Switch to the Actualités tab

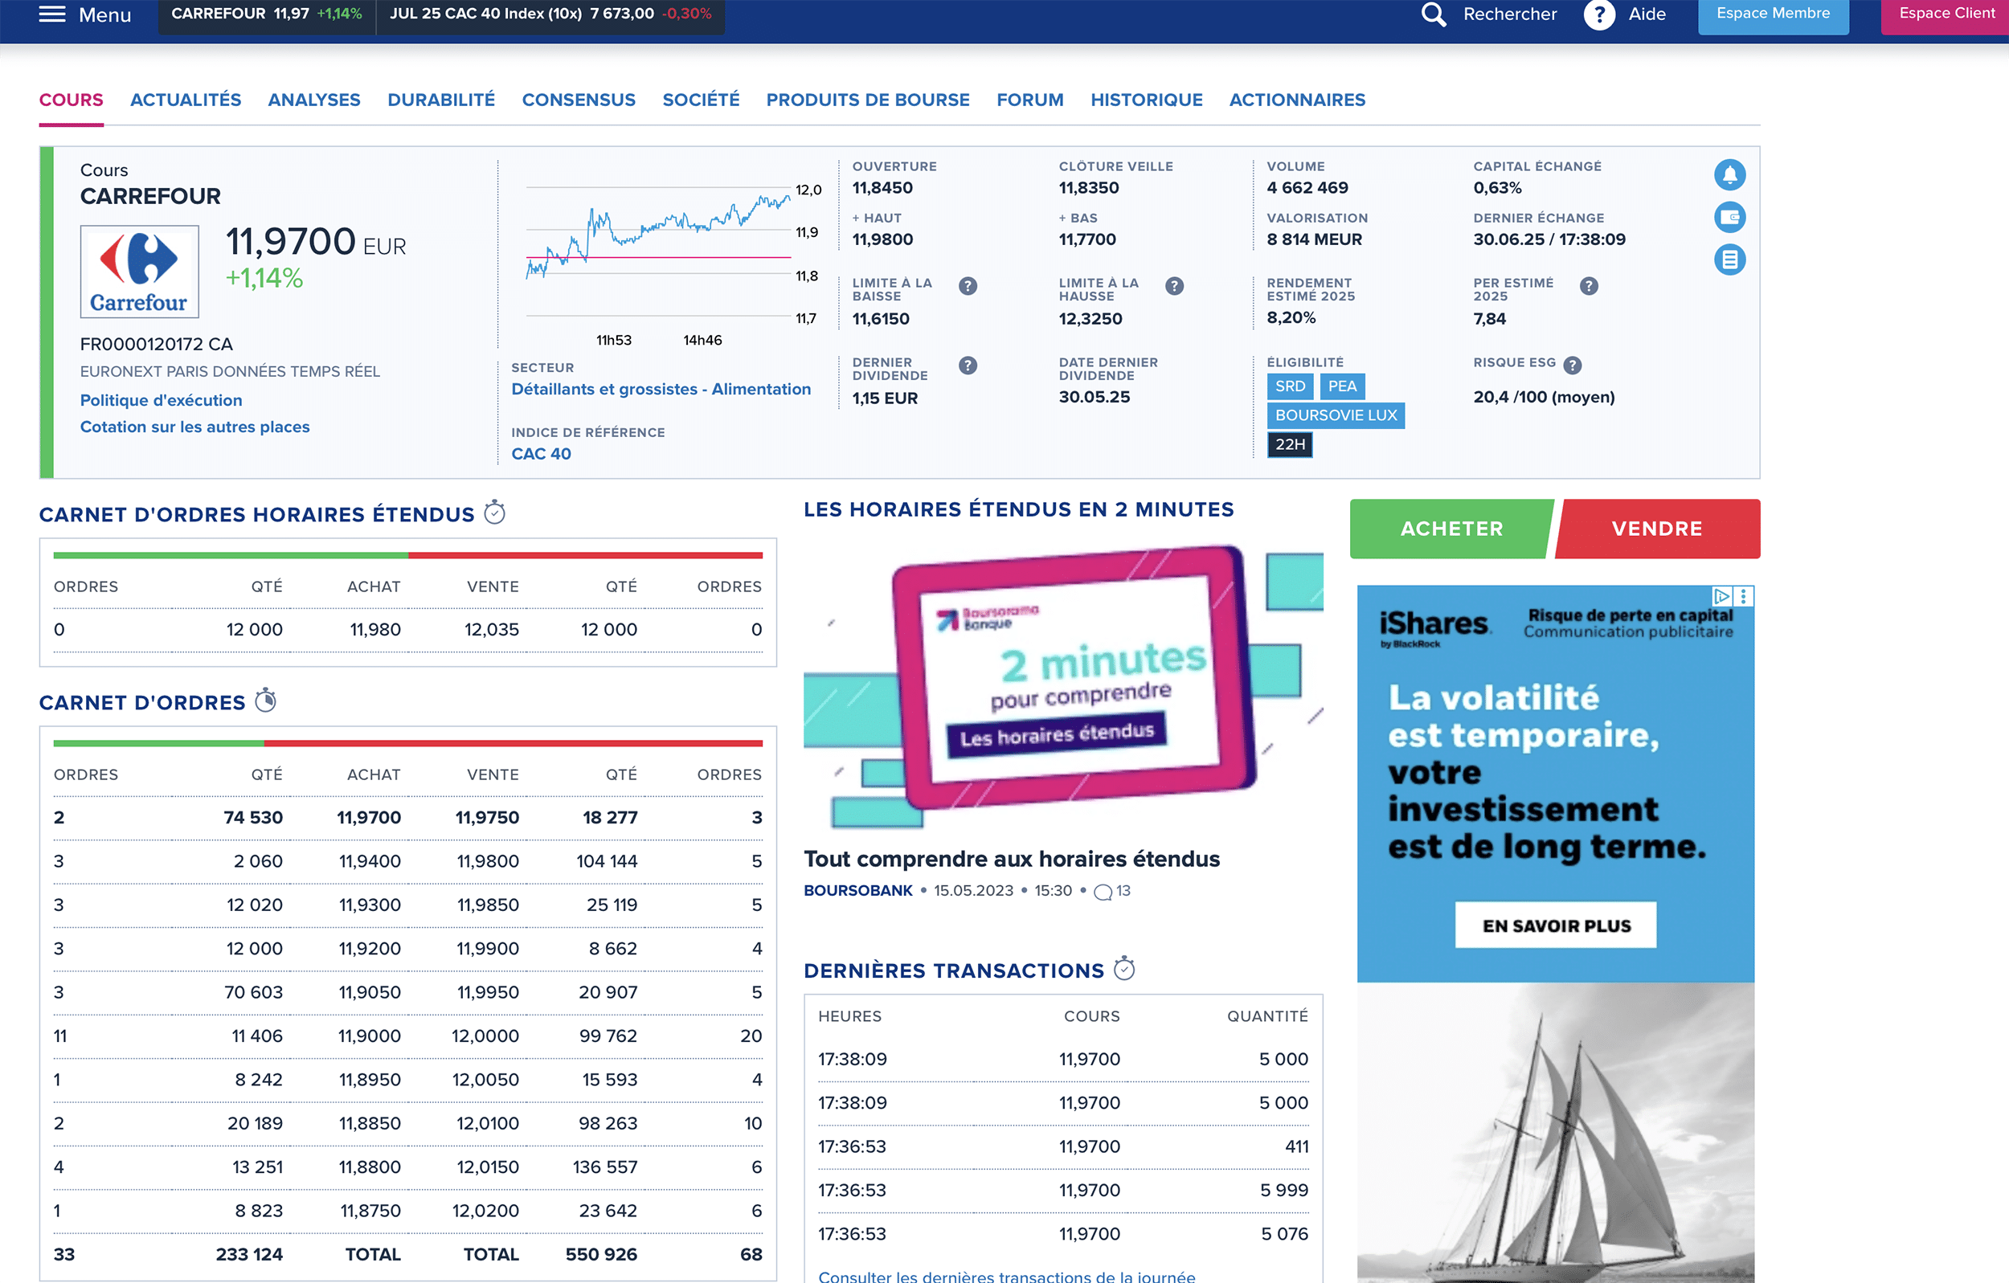coord(185,100)
